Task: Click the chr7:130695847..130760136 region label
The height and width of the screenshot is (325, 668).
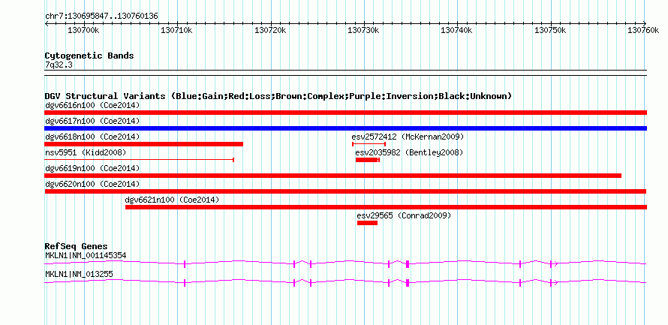Action: [101, 17]
